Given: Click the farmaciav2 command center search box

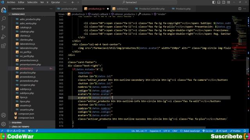Looking at the screenshot, I should pos(129,2).
